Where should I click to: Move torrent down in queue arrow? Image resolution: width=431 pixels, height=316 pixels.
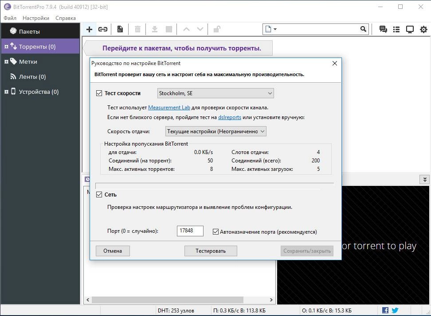[x=200, y=29]
